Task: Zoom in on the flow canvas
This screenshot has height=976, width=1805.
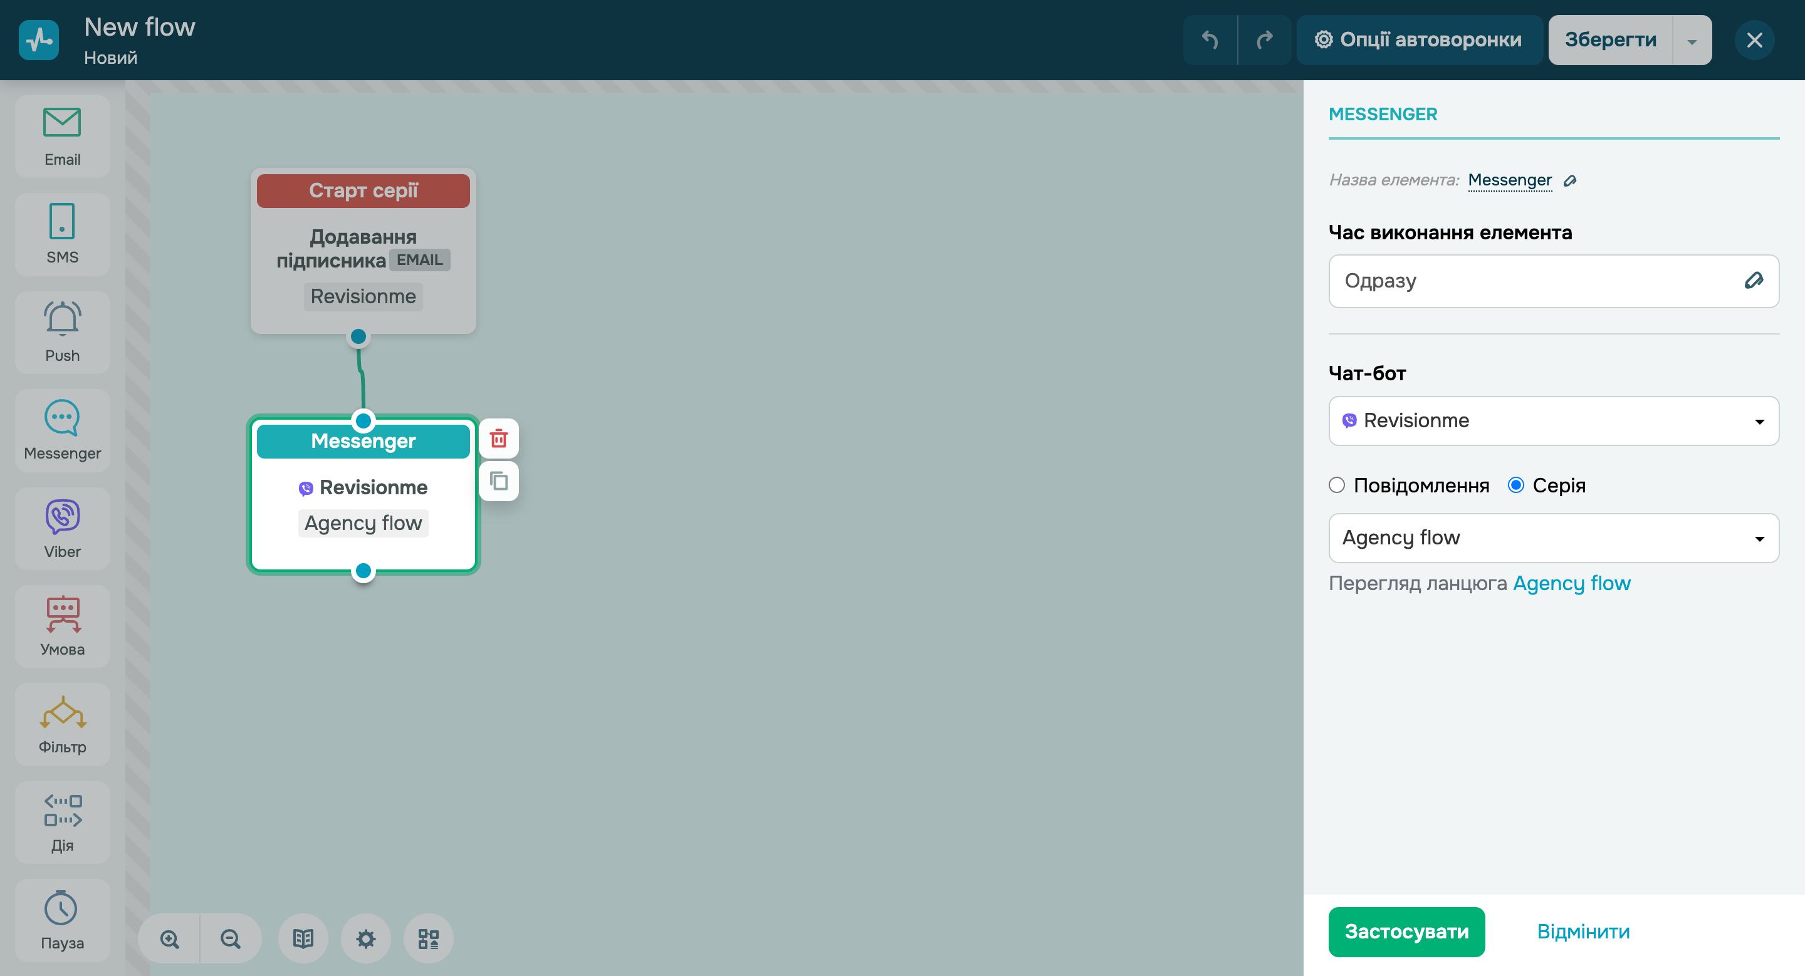Action: 170,938
